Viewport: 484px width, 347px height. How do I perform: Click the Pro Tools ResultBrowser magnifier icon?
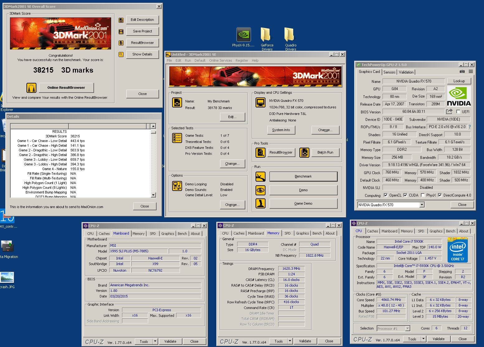[x=260, y=152]
